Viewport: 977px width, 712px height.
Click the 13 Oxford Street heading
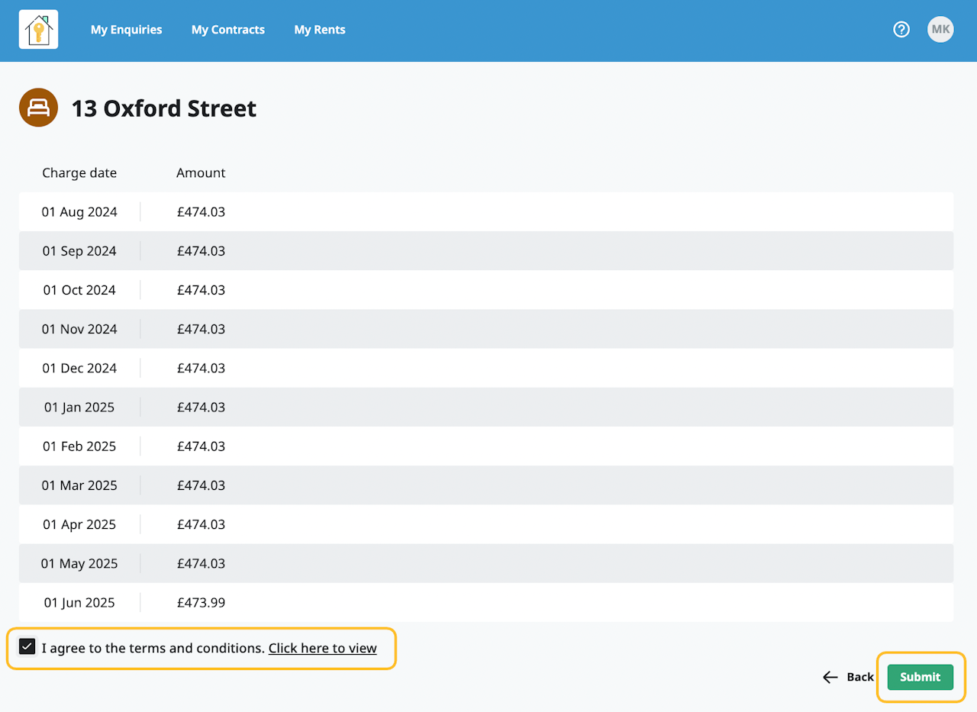[x=163, y=108]
